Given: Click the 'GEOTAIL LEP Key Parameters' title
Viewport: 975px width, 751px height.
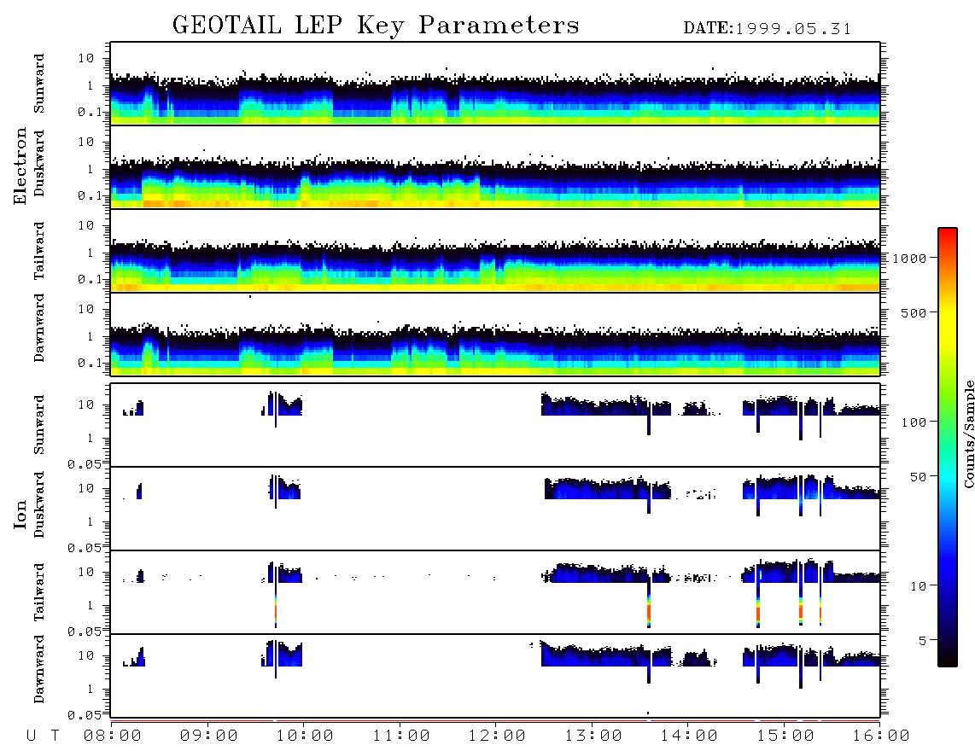Looking at the screenshot, I should [x=376, y=26].
